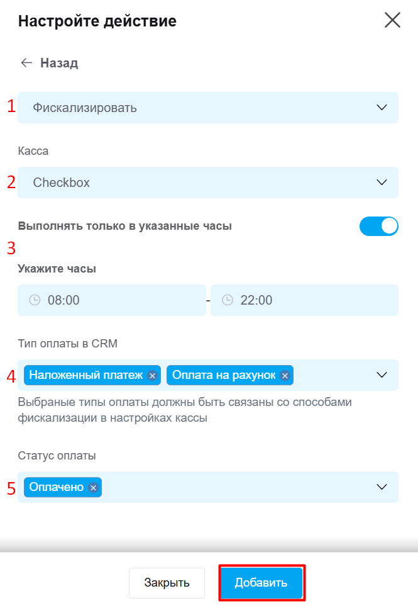The width and height of the screenshot is (418, 608).
Task: Click the 22:00 end time field
Action: (304, 300)
